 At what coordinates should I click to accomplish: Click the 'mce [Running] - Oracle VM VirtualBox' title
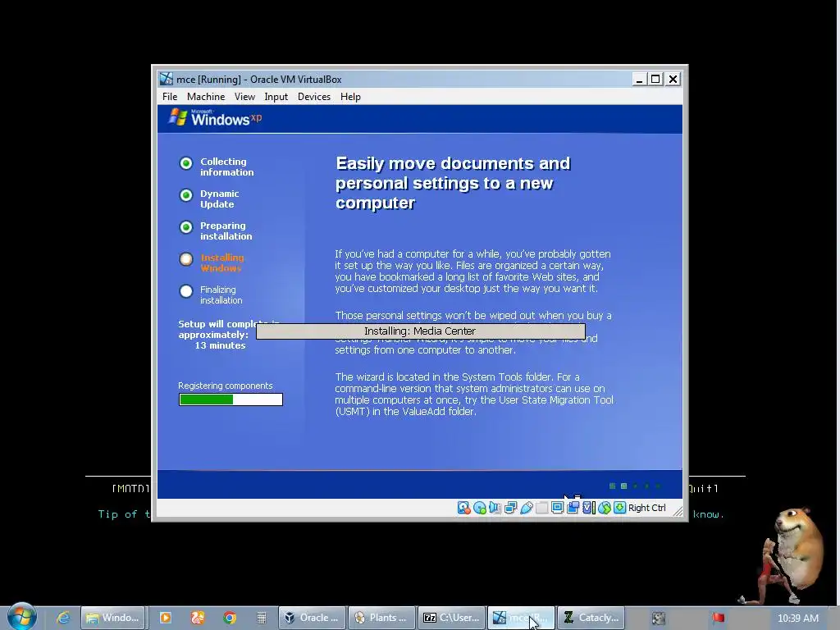(258, 80)
